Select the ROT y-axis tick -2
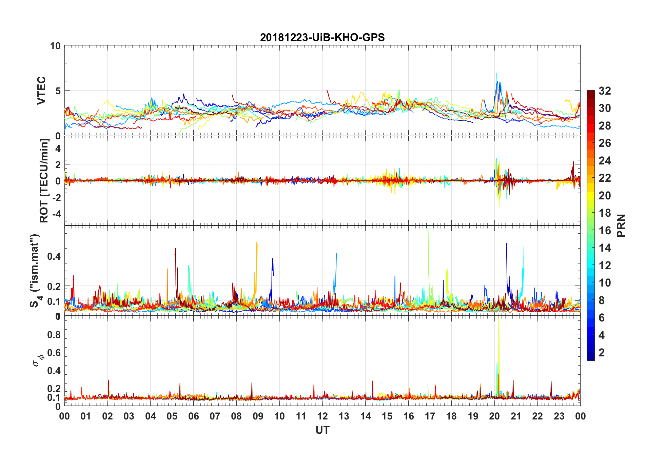This screenshot has width=645, height=451. [56, 198]
